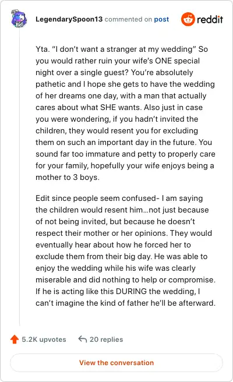Click the line "mother to 3 boys."
Image resolution: width=233 pixels, height=382 pixels.
click(68, 178)
